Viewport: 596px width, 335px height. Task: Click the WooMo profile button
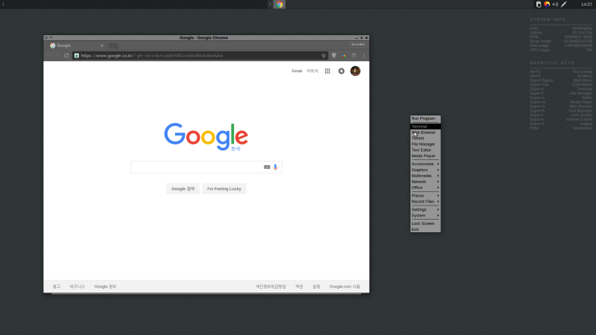tap(358, 45)
